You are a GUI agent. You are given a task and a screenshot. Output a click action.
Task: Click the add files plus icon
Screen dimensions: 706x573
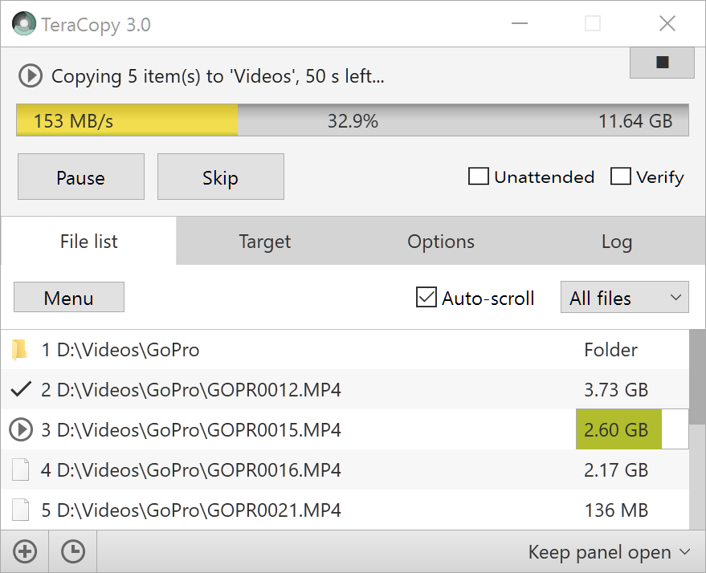(x=24, y=551)
